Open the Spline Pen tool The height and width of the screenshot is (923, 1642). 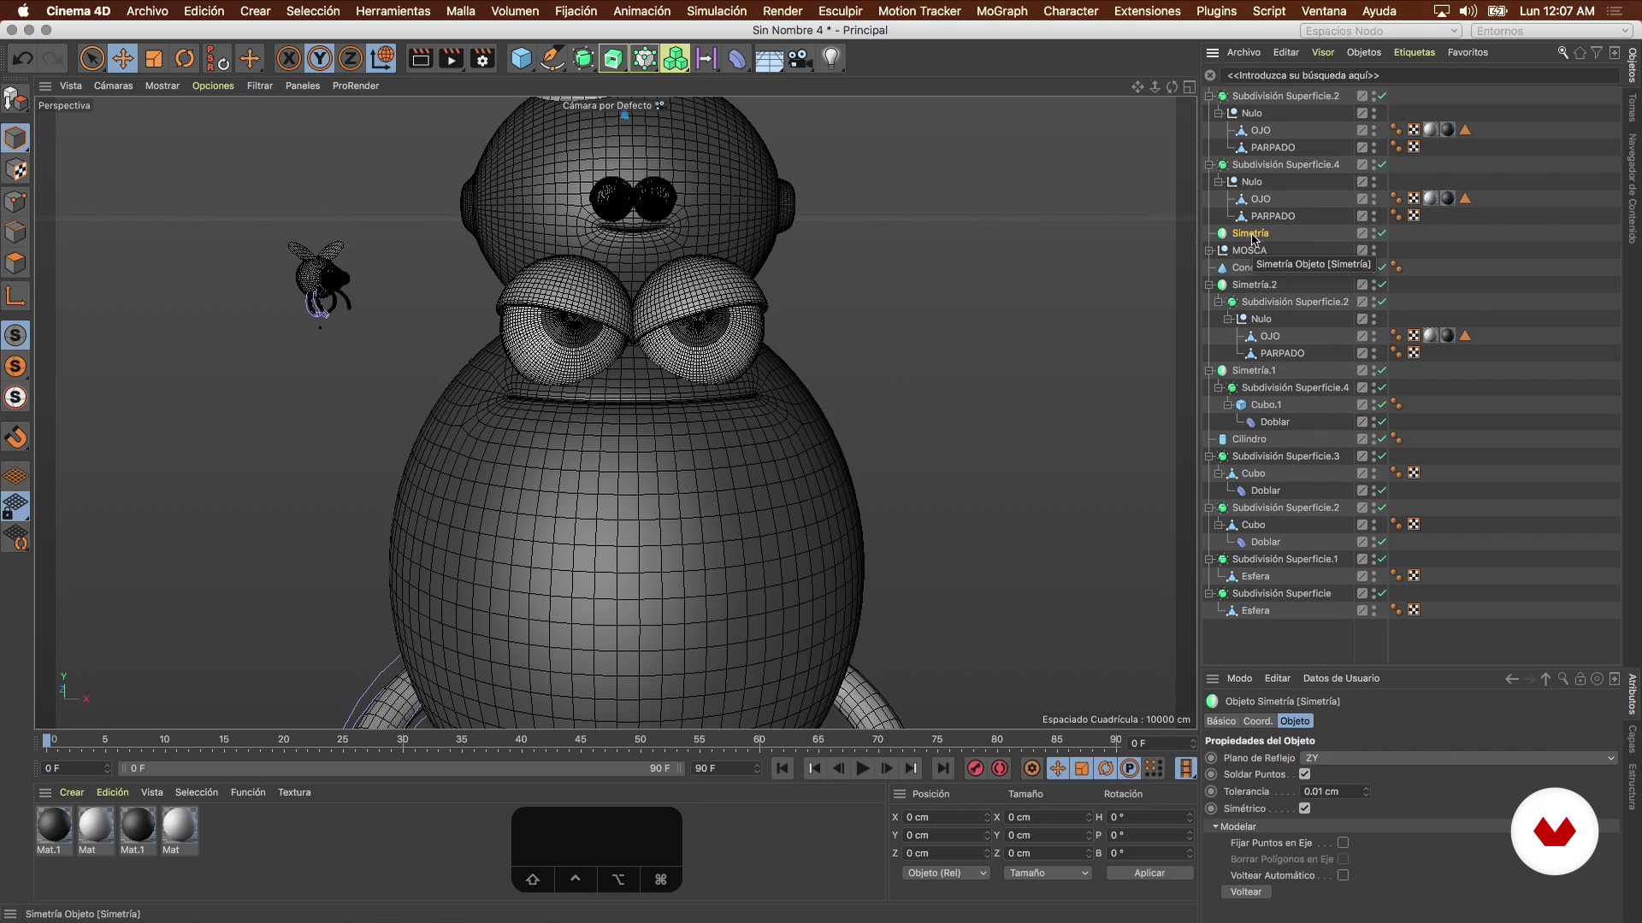pyautogui.click(x=552, y=59)
